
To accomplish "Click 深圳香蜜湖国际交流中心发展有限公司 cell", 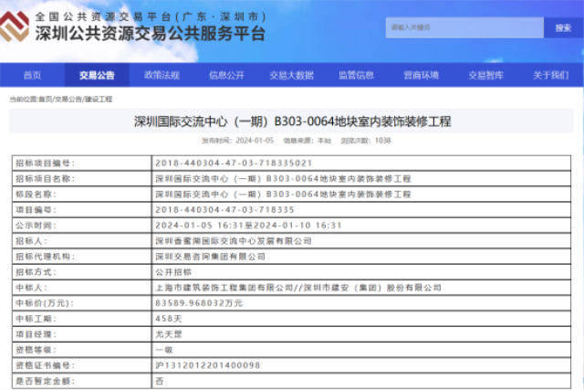I will coord(361,241).
